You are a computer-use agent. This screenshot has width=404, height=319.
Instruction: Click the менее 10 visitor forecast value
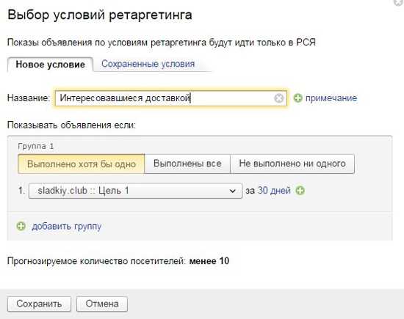(209, 261)
